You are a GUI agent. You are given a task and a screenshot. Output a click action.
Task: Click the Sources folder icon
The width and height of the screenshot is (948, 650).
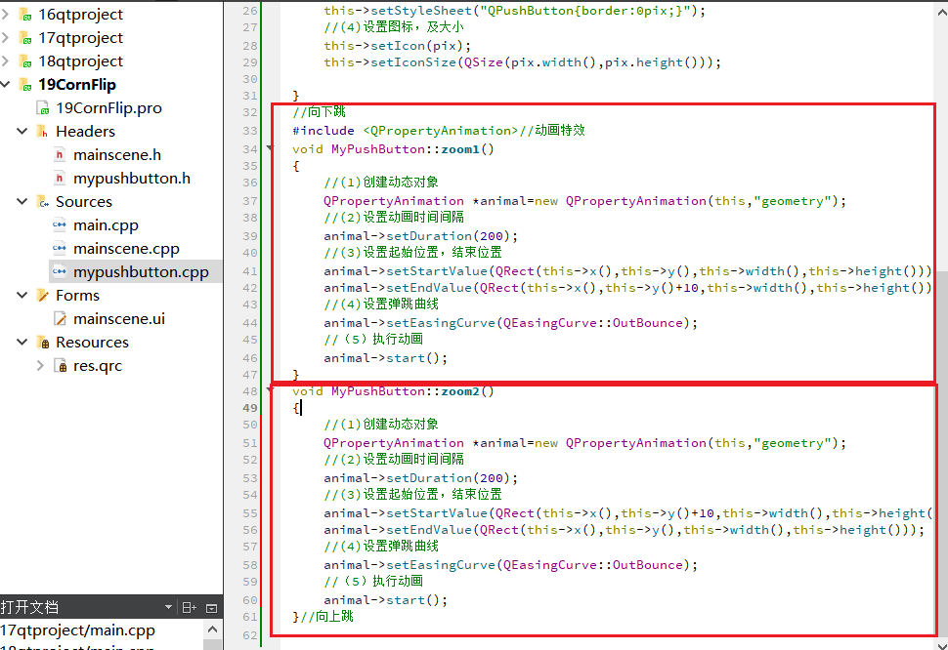[x=42, y=202]
